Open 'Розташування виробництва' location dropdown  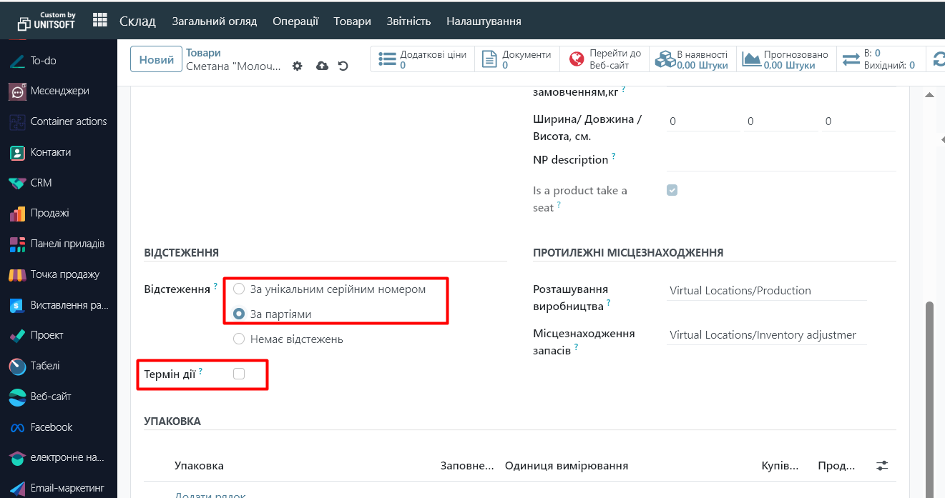tap(765, 291)
